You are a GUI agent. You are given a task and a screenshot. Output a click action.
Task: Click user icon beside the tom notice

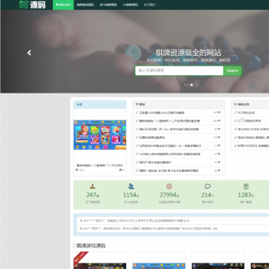[81, 229]
